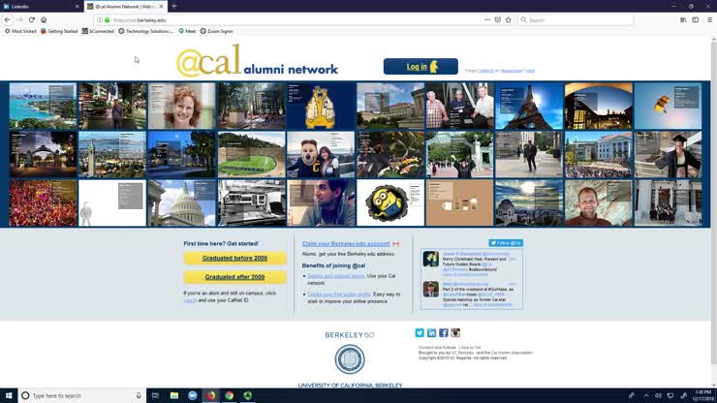The width and height of the screenshot is (717, 403).
Task: Open Task View on the taskbar
Action: 155,395
